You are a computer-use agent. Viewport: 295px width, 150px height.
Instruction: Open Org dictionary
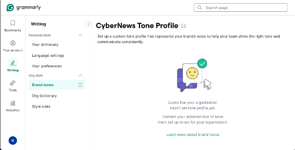click(44, 96)
